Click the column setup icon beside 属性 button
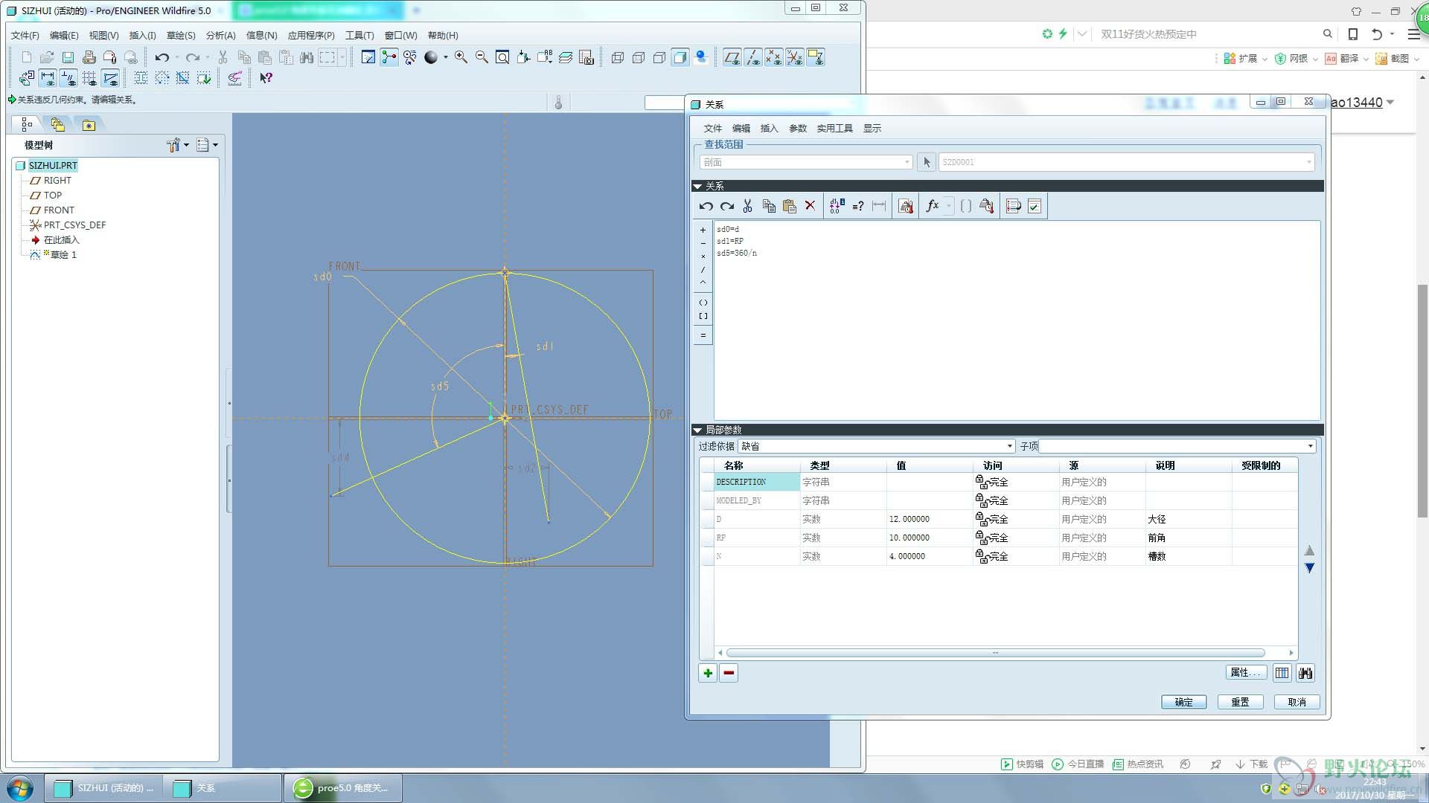Image resolution: width=1429 pixels, height=803 pixels. [x=1282, y=673]
